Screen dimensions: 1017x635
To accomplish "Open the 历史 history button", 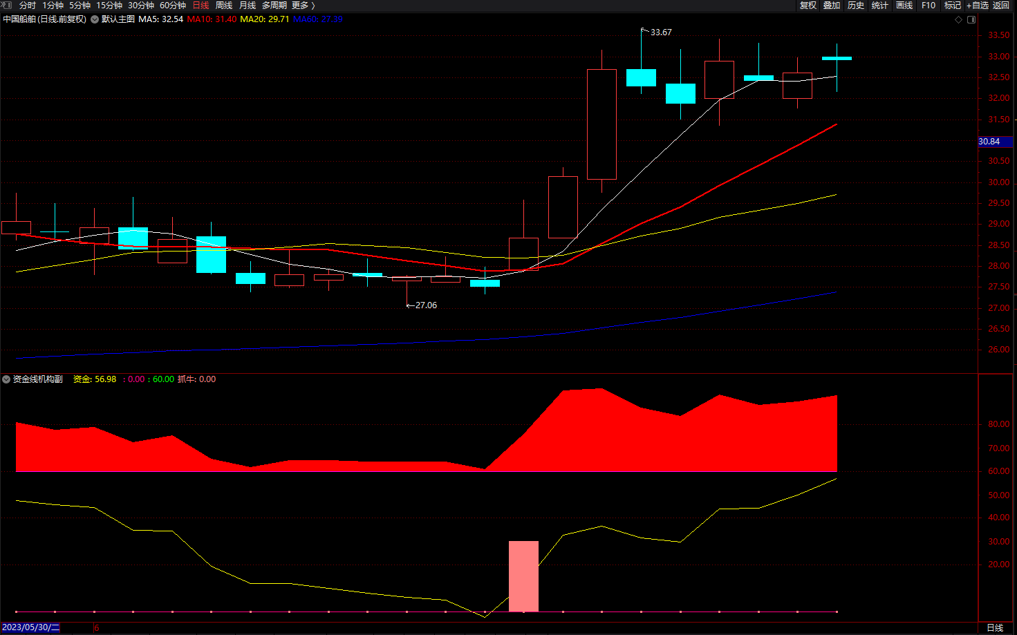I will tap(856, 6).
